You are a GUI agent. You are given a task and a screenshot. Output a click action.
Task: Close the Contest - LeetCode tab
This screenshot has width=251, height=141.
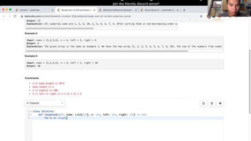pos(53,10)
